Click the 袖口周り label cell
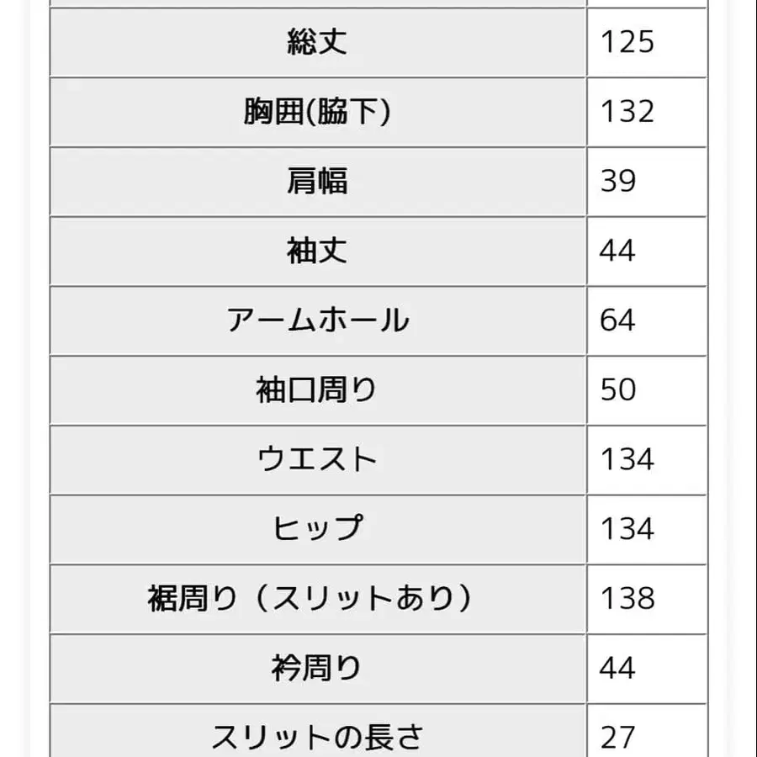757x757 pixels. (316, 389)
